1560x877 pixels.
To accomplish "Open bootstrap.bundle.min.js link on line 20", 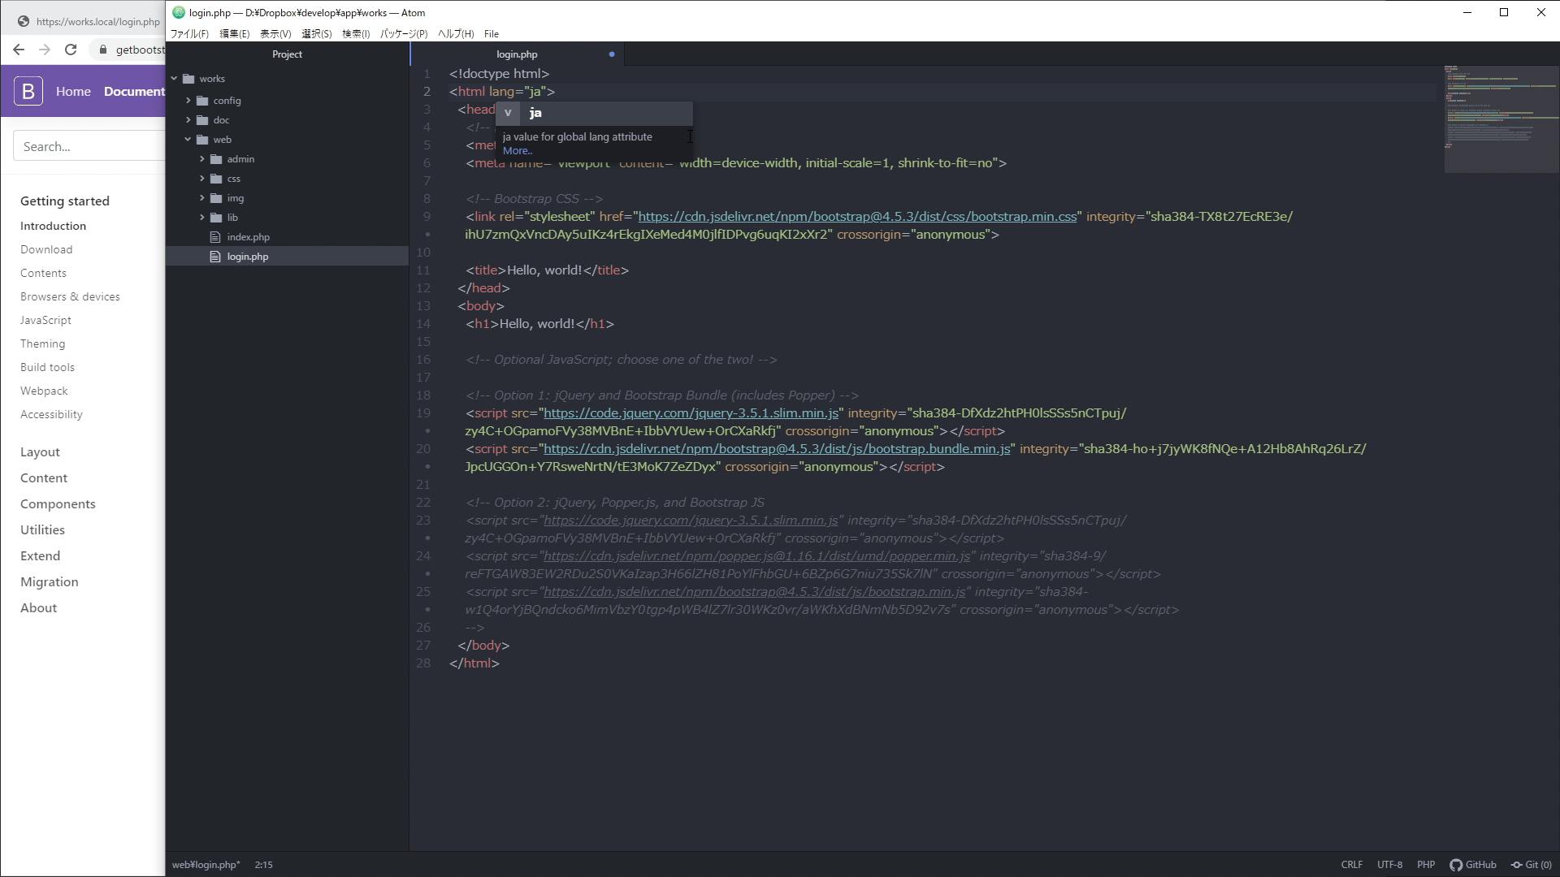I will click(x=777, y=449).
